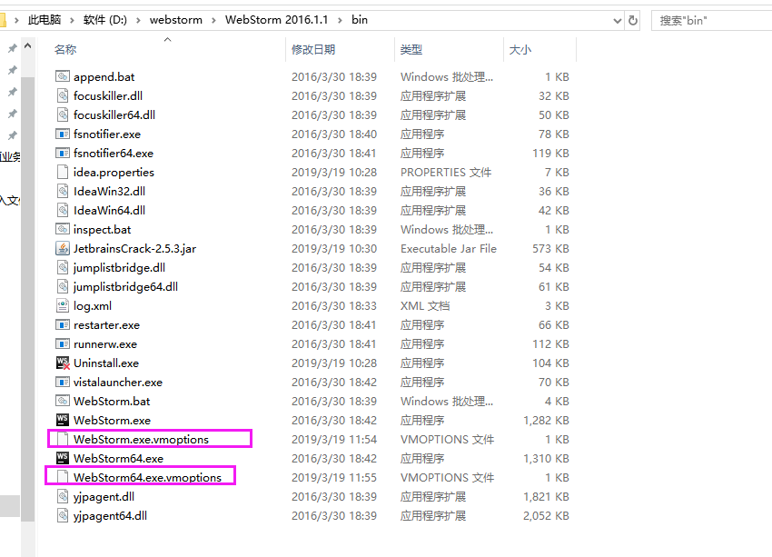Expand the chevron after webstorm in path
The width and height of the screenshot is (772, 557).
pyautogui.click(x=213, y=20)
